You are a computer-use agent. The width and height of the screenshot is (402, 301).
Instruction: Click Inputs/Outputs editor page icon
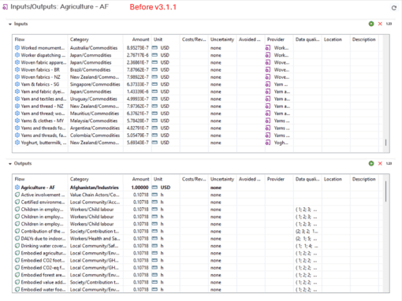(x=5, y=7)
